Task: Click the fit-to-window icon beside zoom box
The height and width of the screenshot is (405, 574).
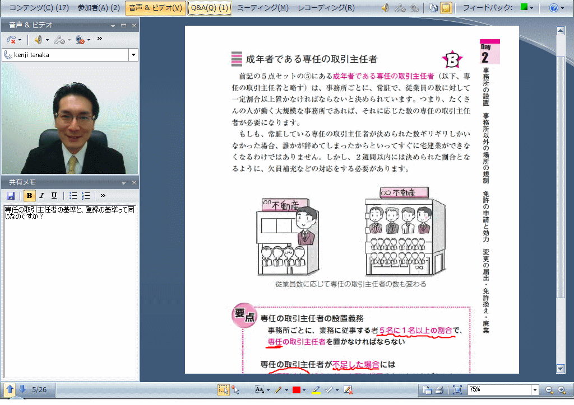Action: click(x=457, y=390)
